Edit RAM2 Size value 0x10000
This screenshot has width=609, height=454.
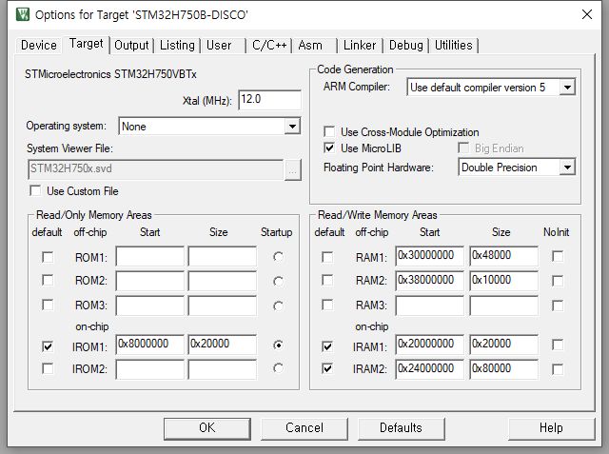[x=503, y=281]
